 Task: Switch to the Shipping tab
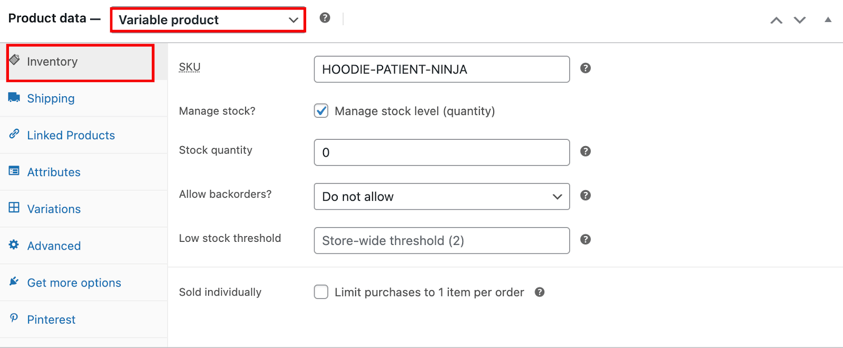[51, 98]
